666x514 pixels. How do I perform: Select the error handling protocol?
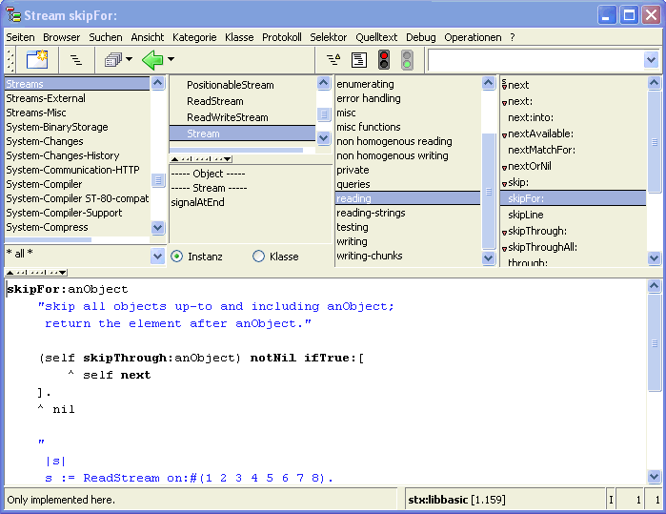click(x=408, y=98)
